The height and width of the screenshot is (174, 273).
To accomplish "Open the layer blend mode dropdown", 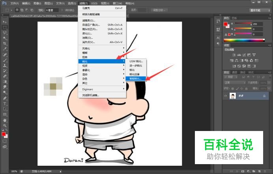I will 235,83.
